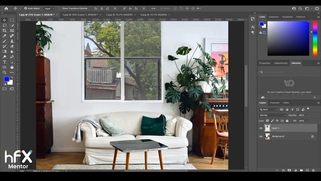Toggle Quick Mask mode

point(5,89)
